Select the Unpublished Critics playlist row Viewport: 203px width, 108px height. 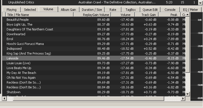[100, 2]
